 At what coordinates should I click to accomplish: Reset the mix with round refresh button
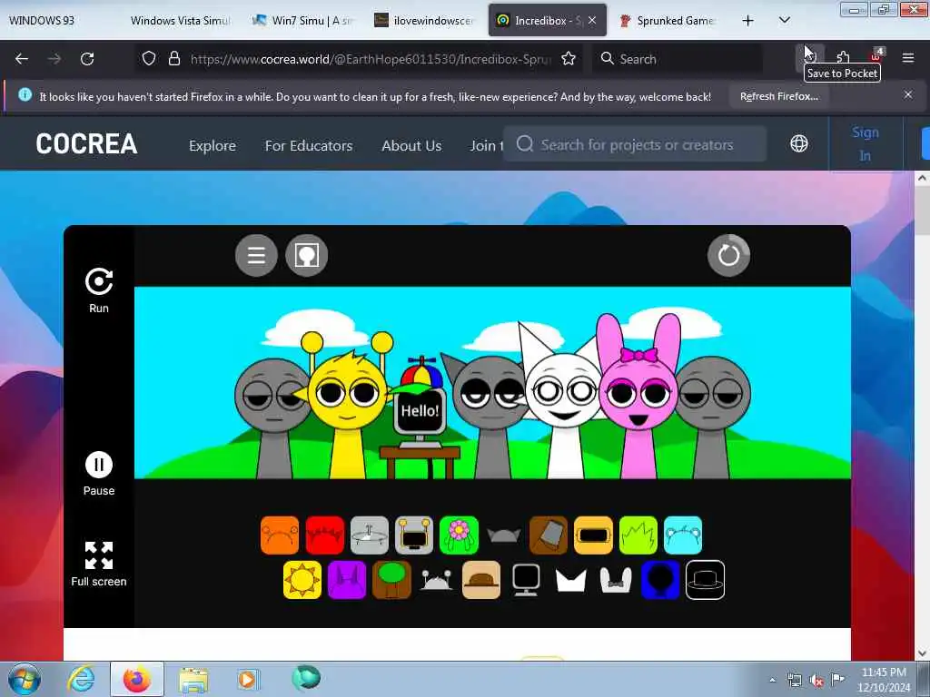[729, 255]
